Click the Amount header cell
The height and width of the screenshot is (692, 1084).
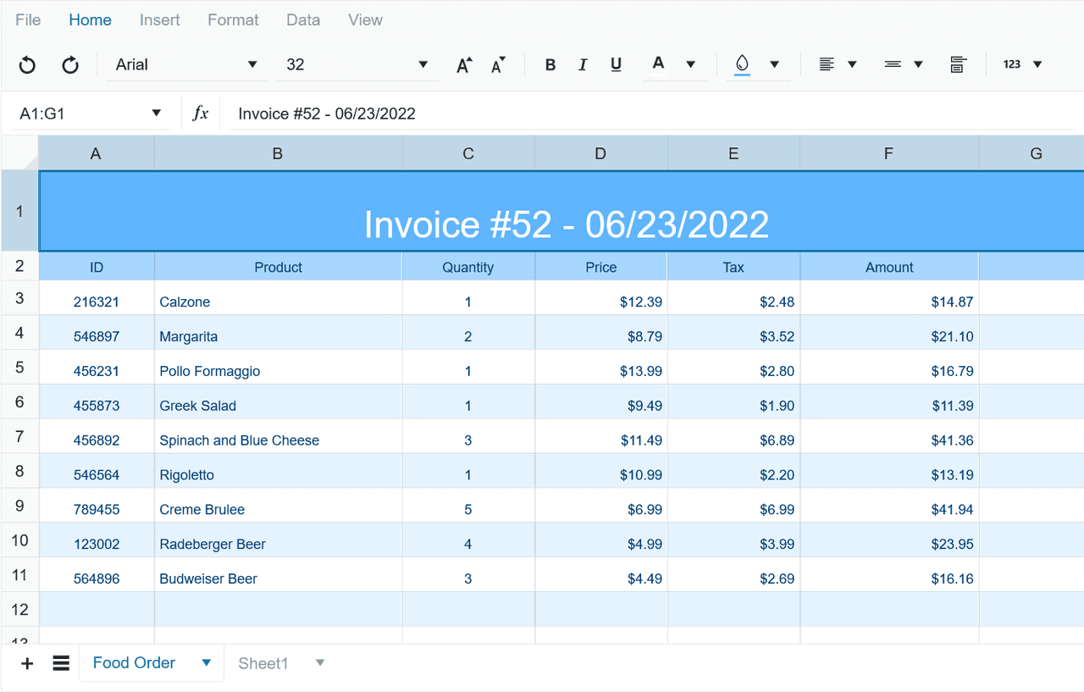click(x=889, y=267)
